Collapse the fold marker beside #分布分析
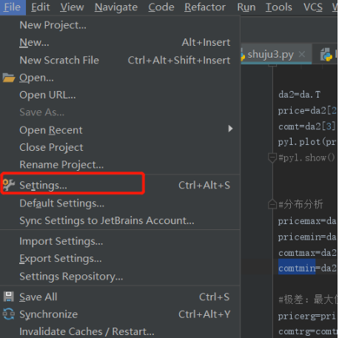 272,204
